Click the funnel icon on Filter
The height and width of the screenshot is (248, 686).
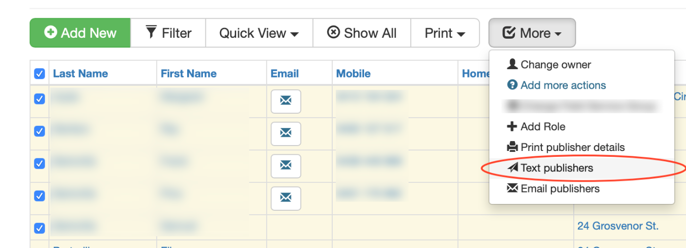point(151,32)
